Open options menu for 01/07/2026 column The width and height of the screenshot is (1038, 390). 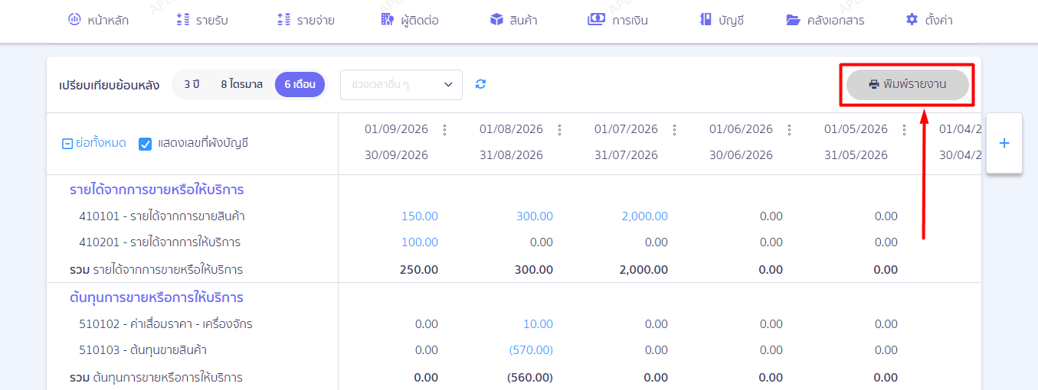(x=674, y=130)
